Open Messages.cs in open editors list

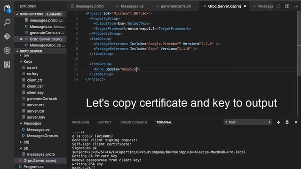click(x=40, y=27)
